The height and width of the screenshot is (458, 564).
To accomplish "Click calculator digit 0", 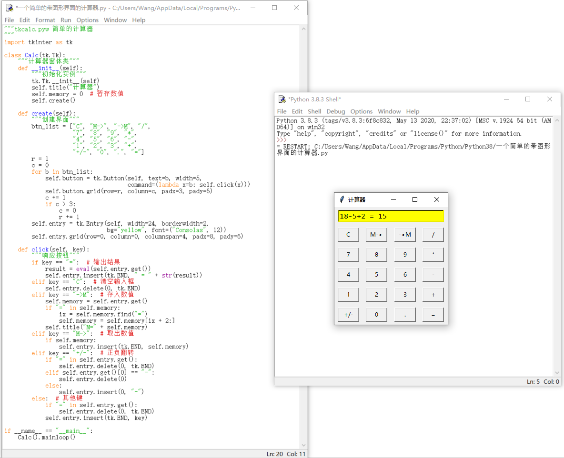I will point(376,315).
